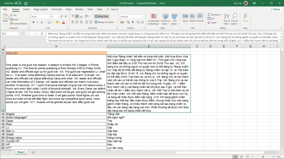Open the Arial font name dropdown

point(49,16)
